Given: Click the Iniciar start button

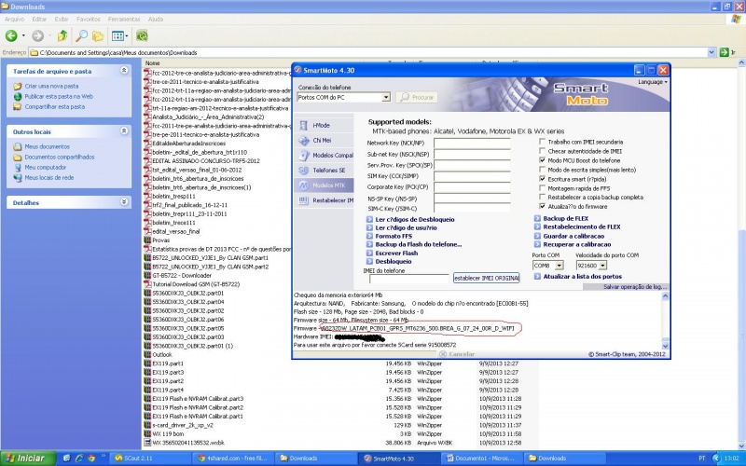Looking at the screenshot, I should [x=28, y=459].
